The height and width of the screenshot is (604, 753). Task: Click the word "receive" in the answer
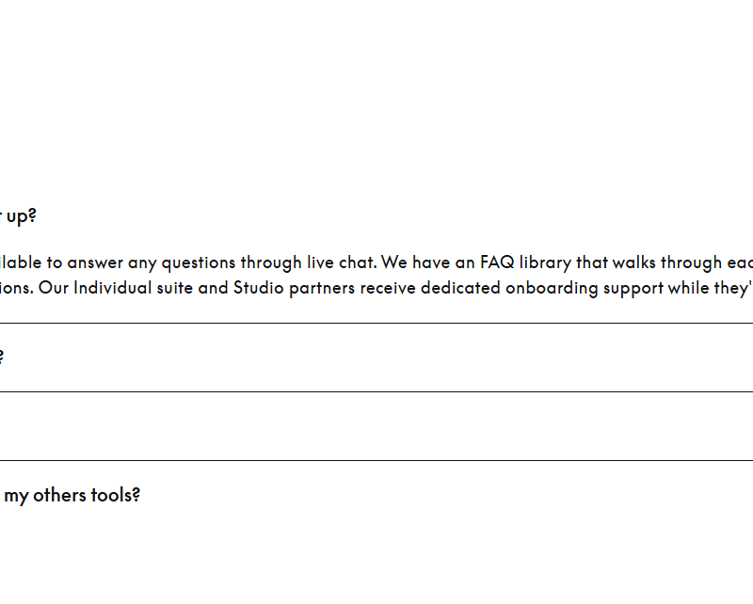click(389, 288)
